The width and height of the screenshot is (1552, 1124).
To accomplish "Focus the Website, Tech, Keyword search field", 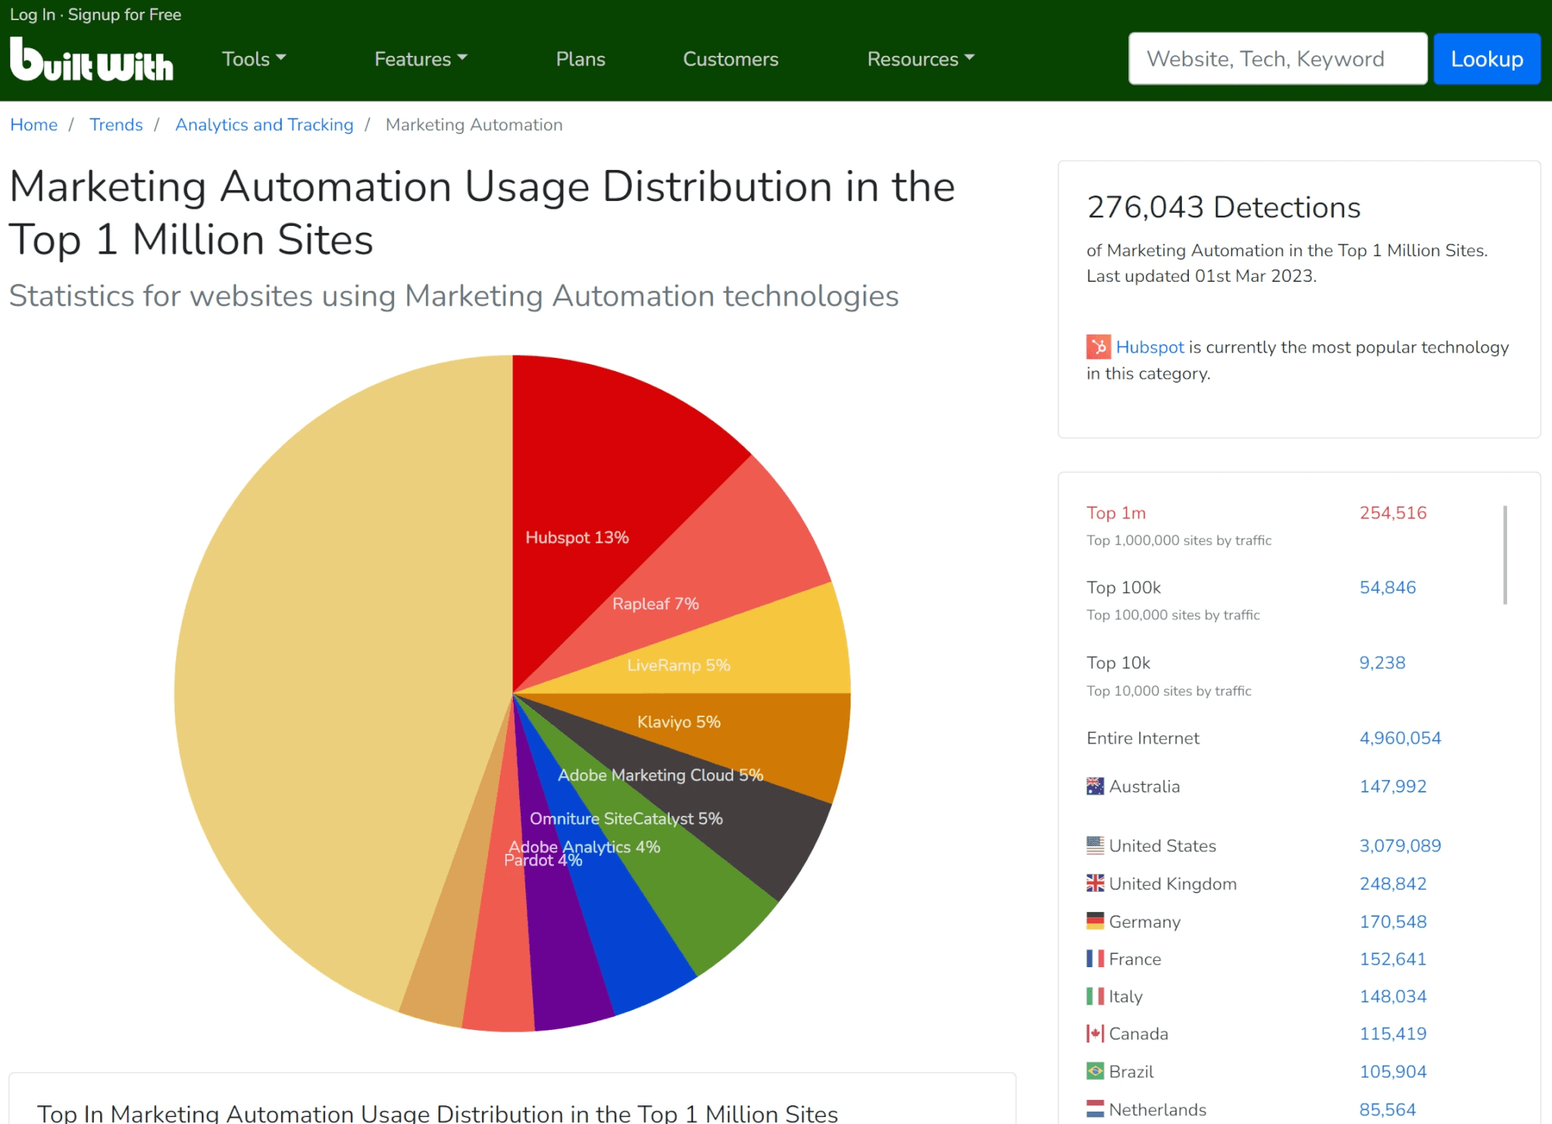I will point(1277,59).
